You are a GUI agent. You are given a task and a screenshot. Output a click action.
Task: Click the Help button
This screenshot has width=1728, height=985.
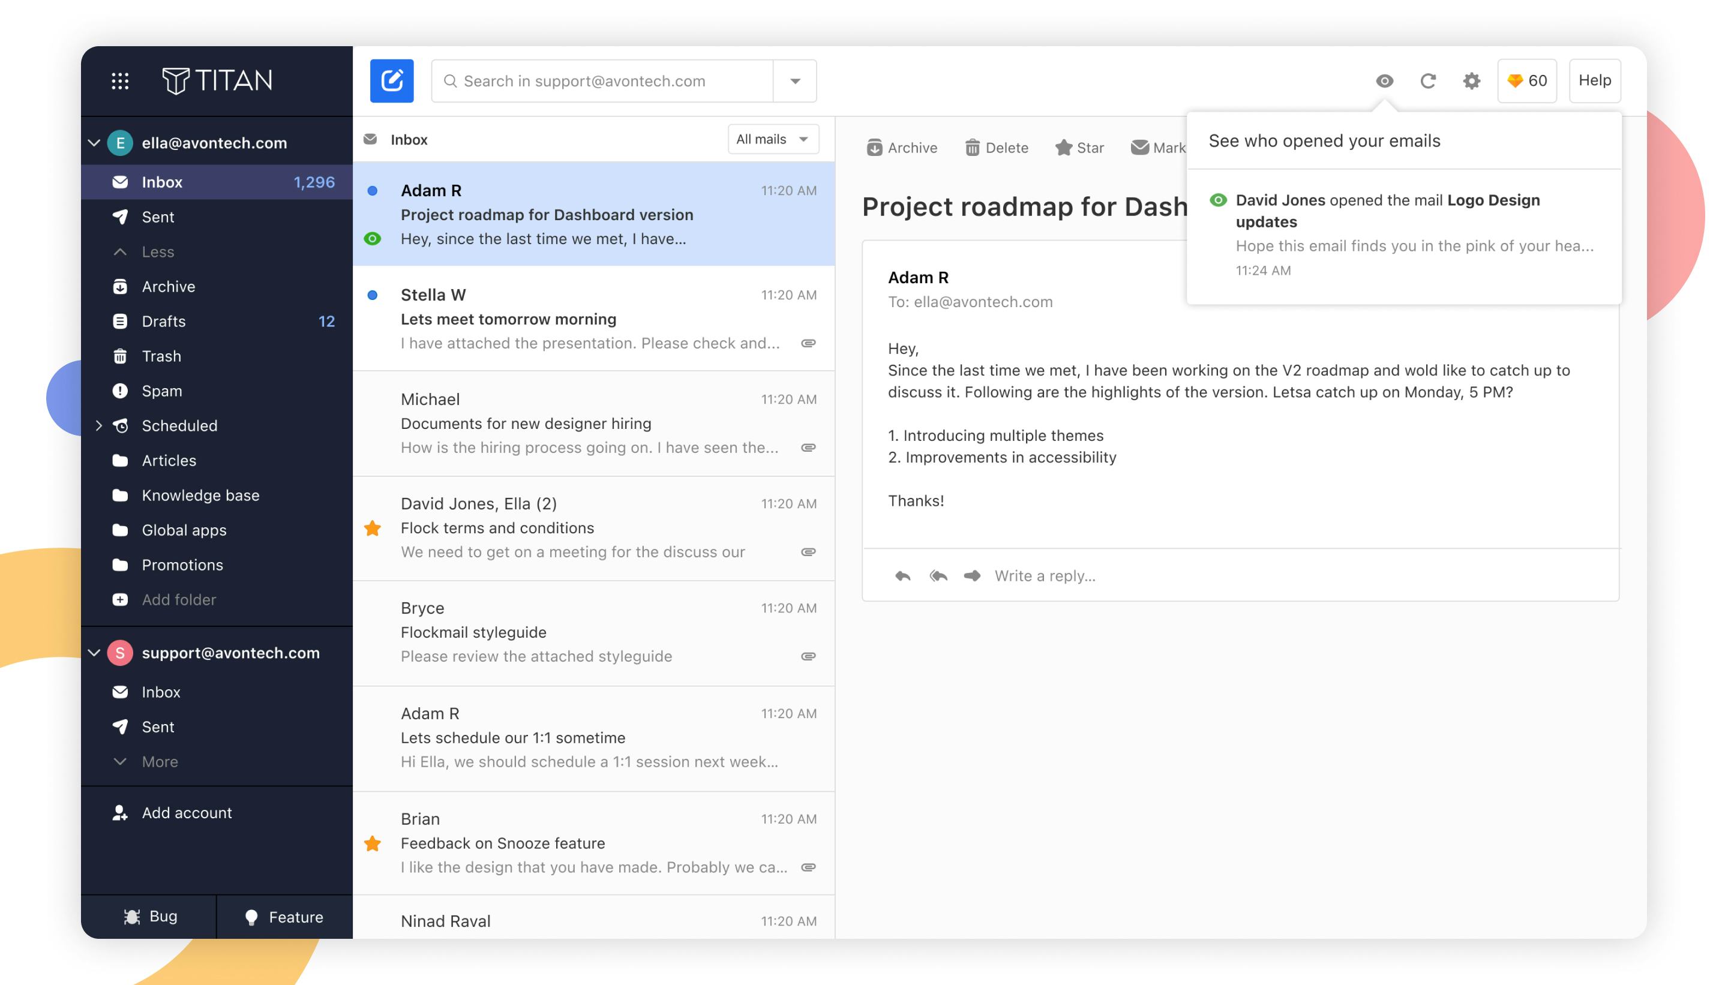pyautogui.click(x=1594, y=80)
